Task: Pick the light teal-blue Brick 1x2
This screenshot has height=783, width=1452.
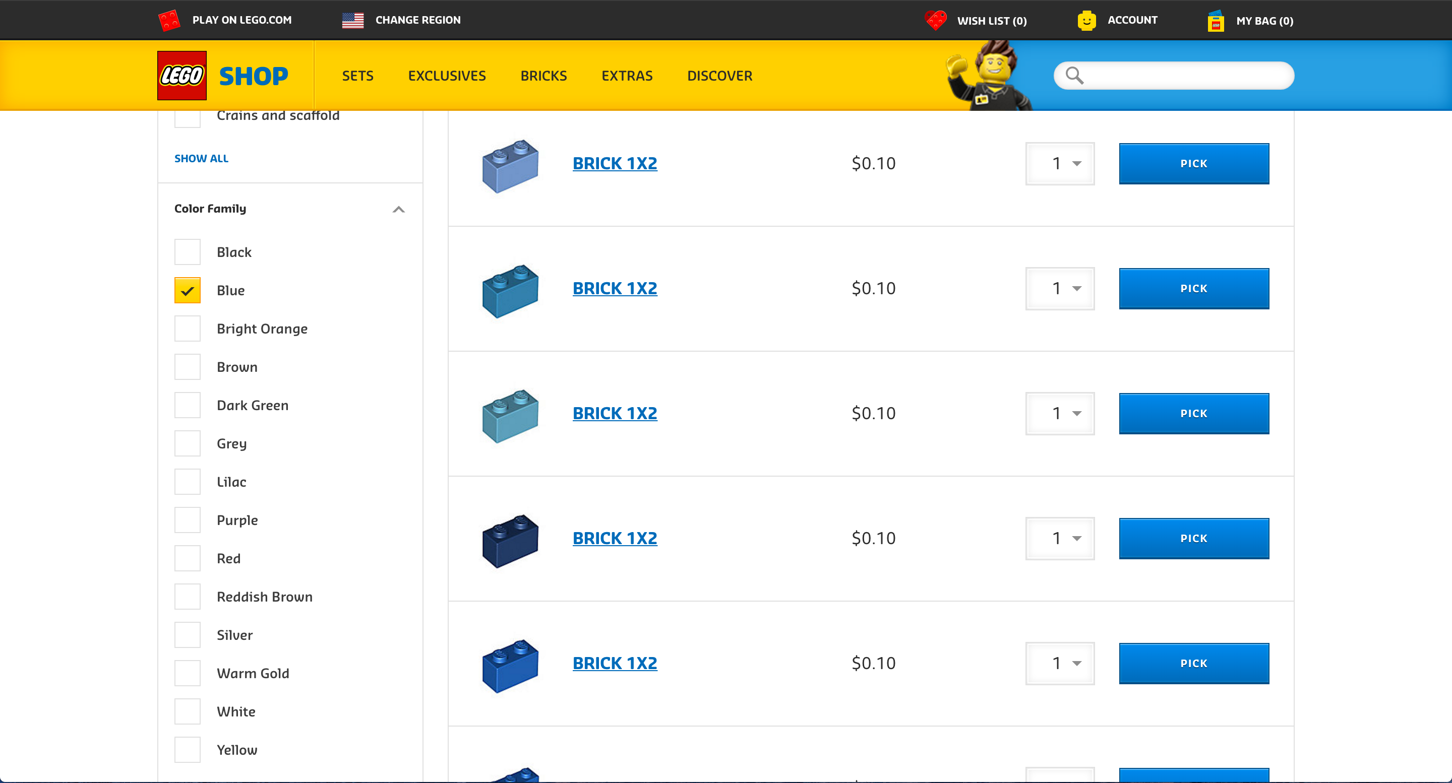Action: coord(1194,414)
